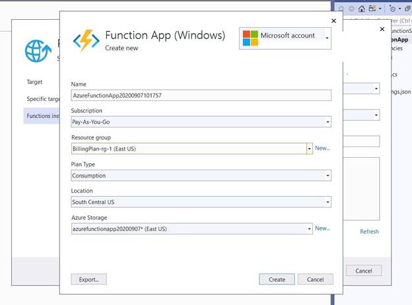
Task: Click Refresh link in the Publish window
Action: coord(369,232)
